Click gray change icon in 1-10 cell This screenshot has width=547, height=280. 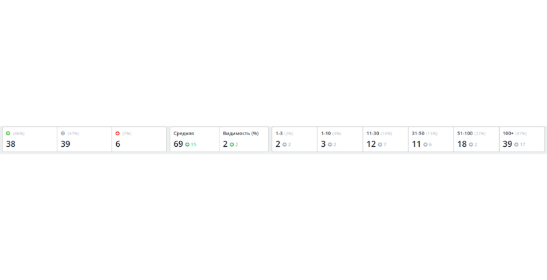[330, 145]
